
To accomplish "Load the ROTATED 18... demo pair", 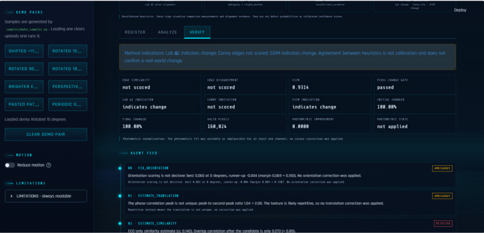I will [67, 69].
